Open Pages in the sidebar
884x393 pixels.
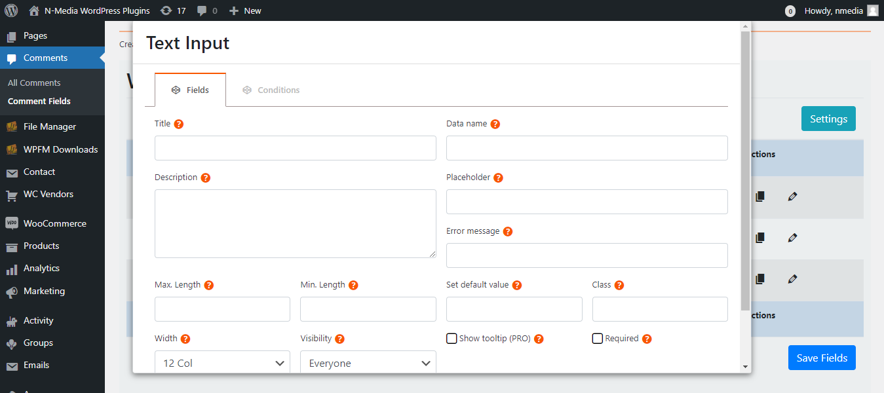52,35
